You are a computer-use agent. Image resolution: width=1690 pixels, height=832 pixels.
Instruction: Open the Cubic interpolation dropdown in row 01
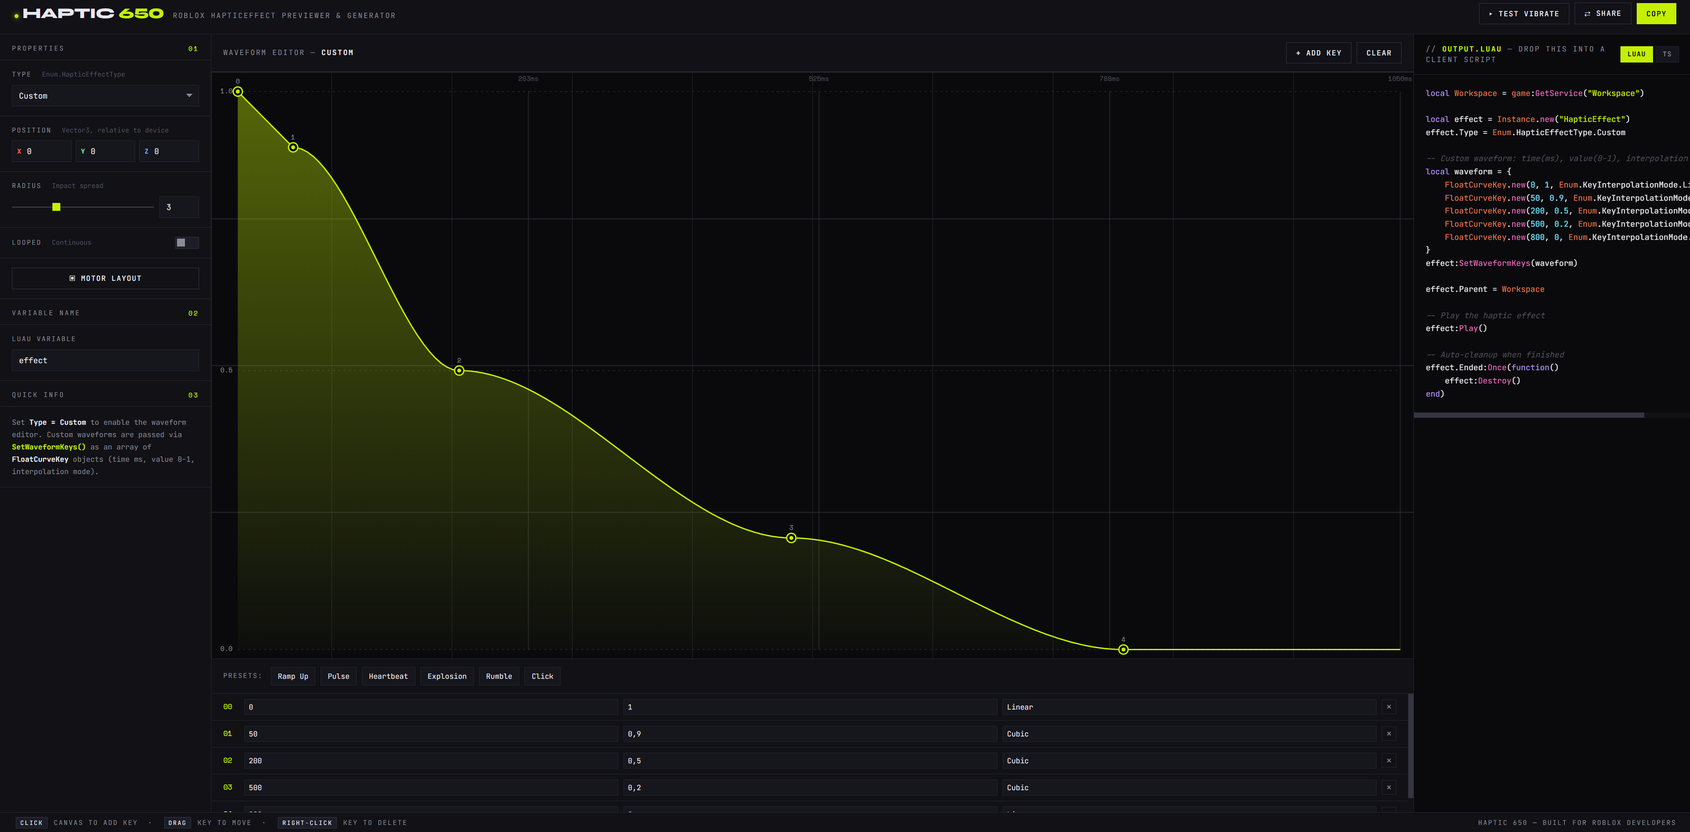pyautogui.click(x=1189, y=734)
